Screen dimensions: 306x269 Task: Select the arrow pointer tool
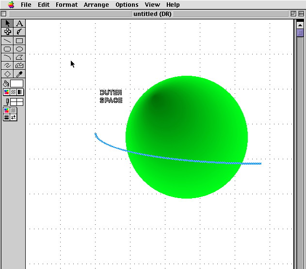pos(7,23)
